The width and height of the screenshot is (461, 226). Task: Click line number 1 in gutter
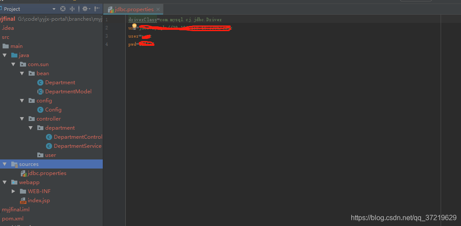click(106, 19)
